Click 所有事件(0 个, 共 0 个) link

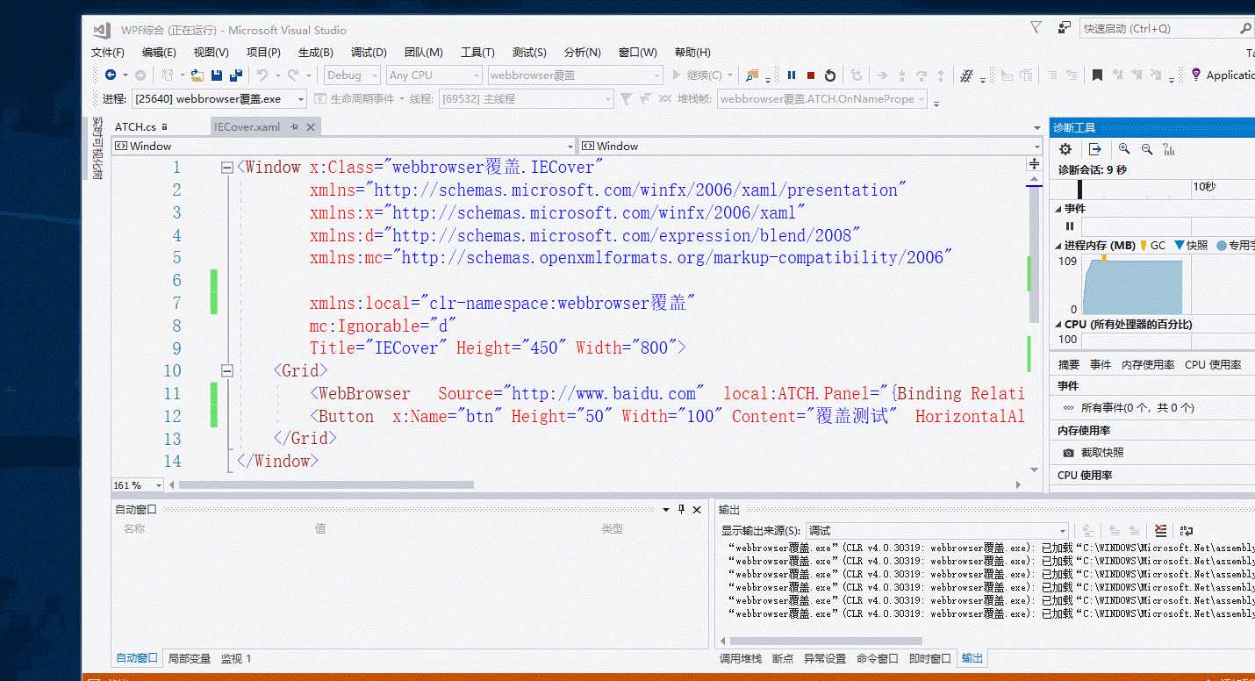1137,408
